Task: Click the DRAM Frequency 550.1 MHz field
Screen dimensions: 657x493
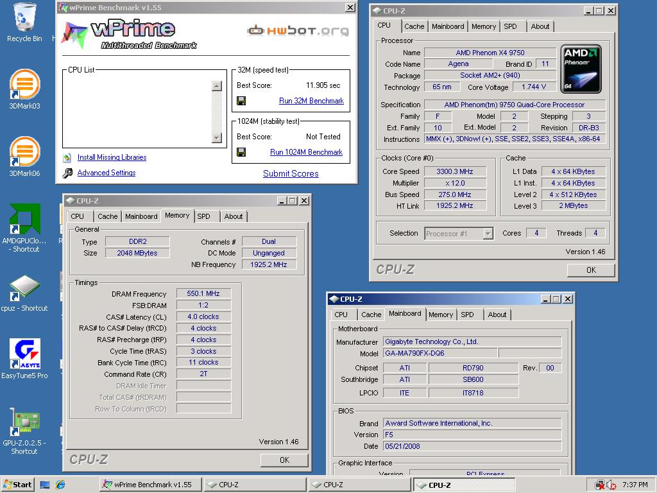Action: [203, 293]
